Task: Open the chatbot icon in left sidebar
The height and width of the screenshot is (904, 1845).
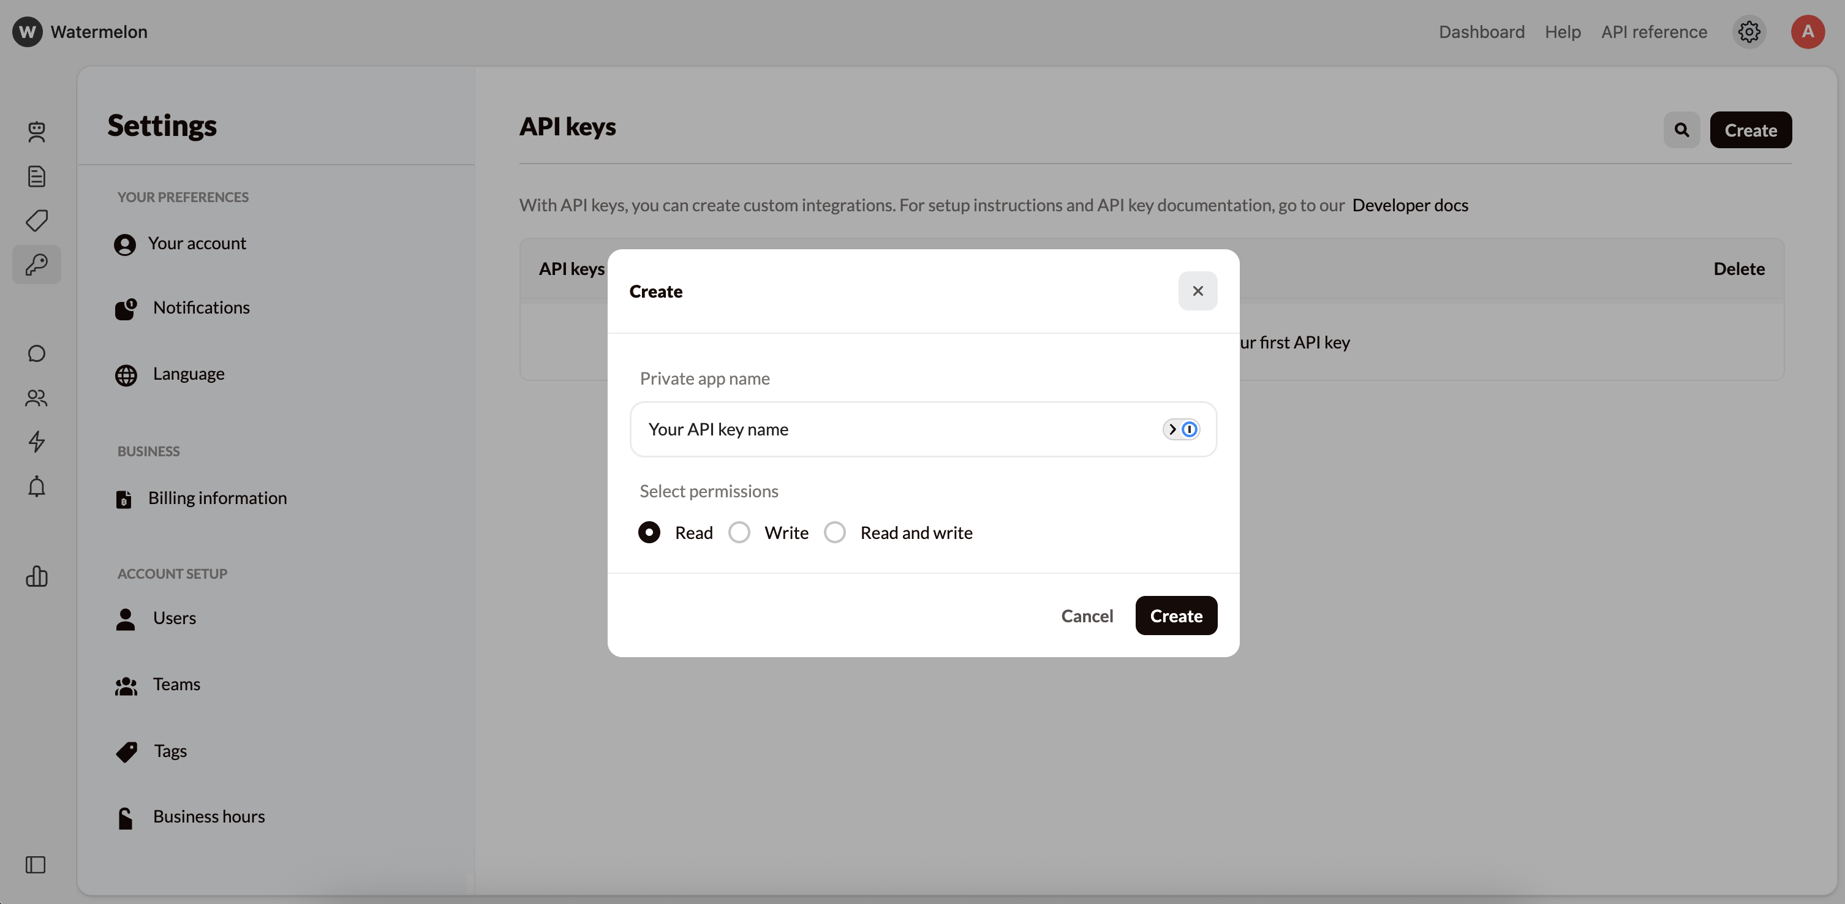Action: click(37, 132)
